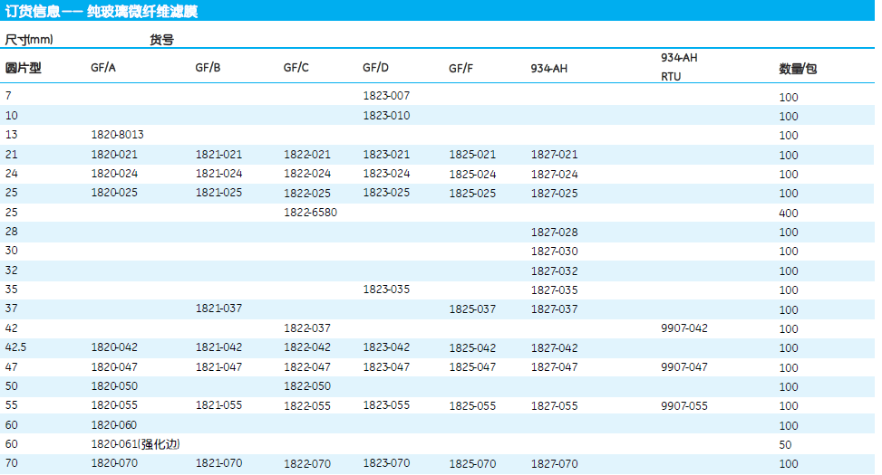Image resolution: width=882 pixels, height=475 pixels.
Task: Select RTU code 9907-047
Action: pos(684,367)
